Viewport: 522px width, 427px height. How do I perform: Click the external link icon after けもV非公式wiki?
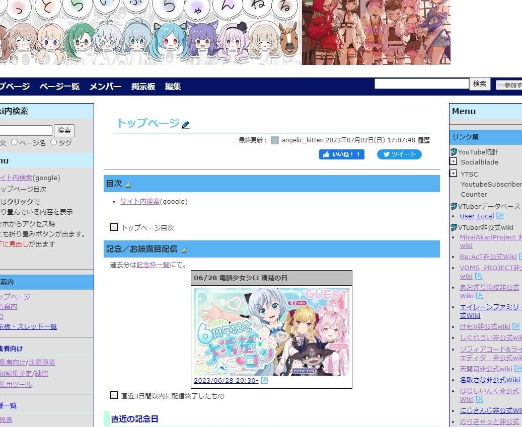pos(516,326)
